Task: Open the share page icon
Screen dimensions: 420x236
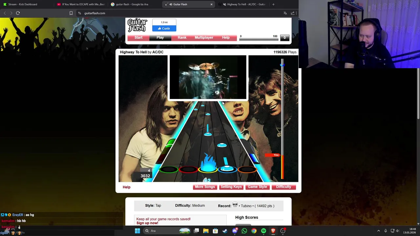Action: (293, 13)
